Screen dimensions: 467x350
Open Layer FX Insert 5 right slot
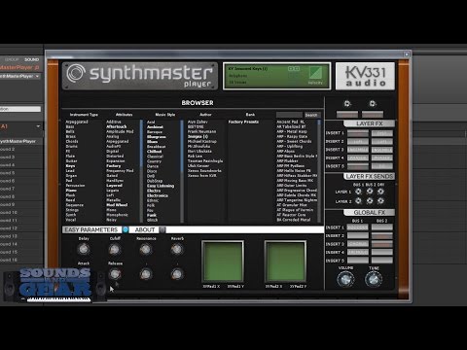(x=382, y=166)
